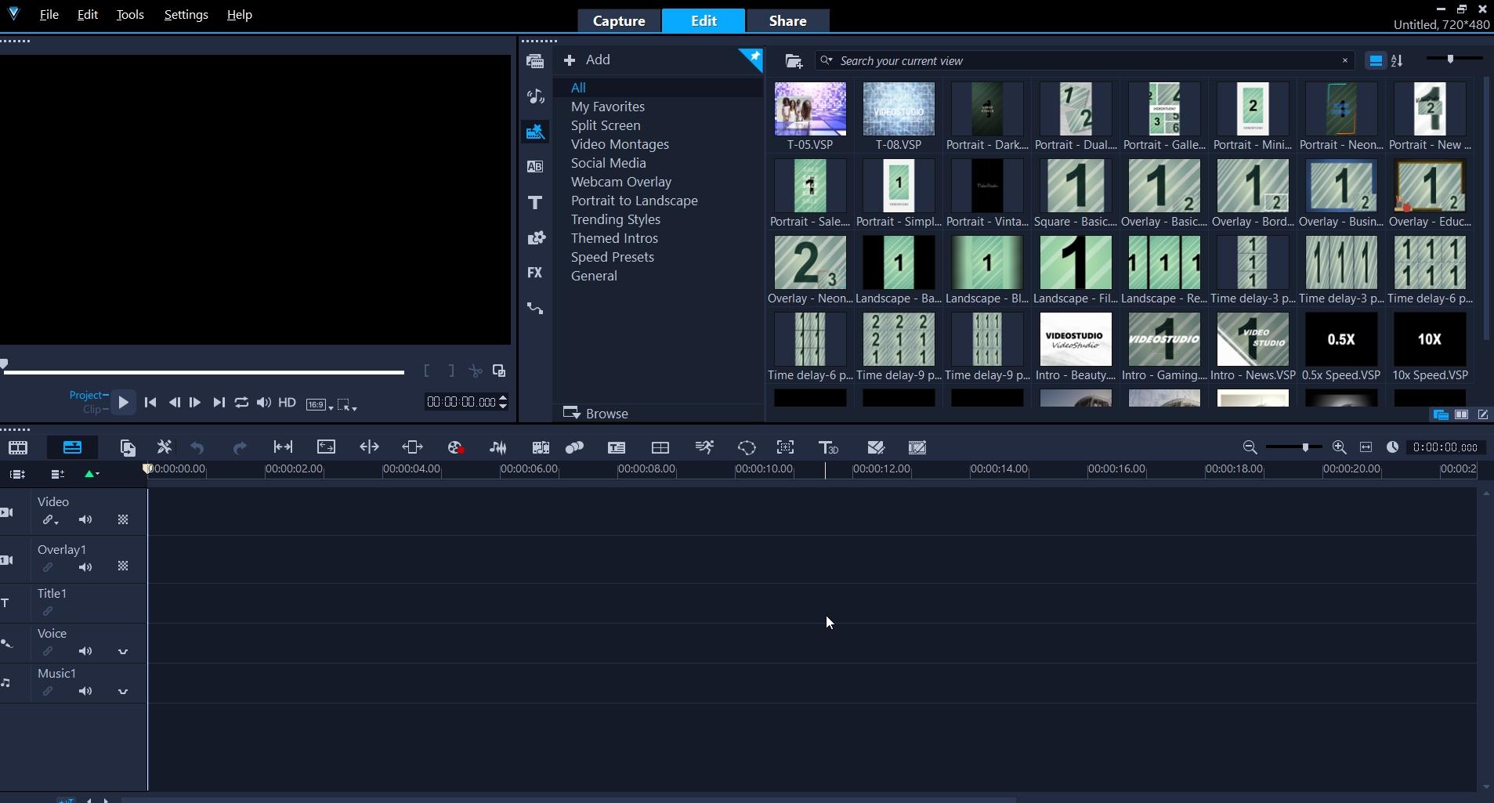The image size is (1494, 803).
Task: Toggle Repeat playback in the preview panel
Action: pos(241,403)
